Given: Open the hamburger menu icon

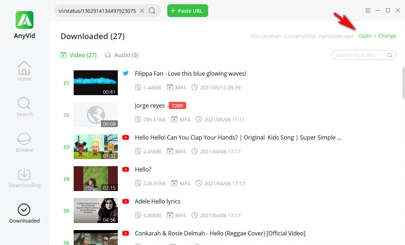Looking at the screenshot, I should click(368, 10).
